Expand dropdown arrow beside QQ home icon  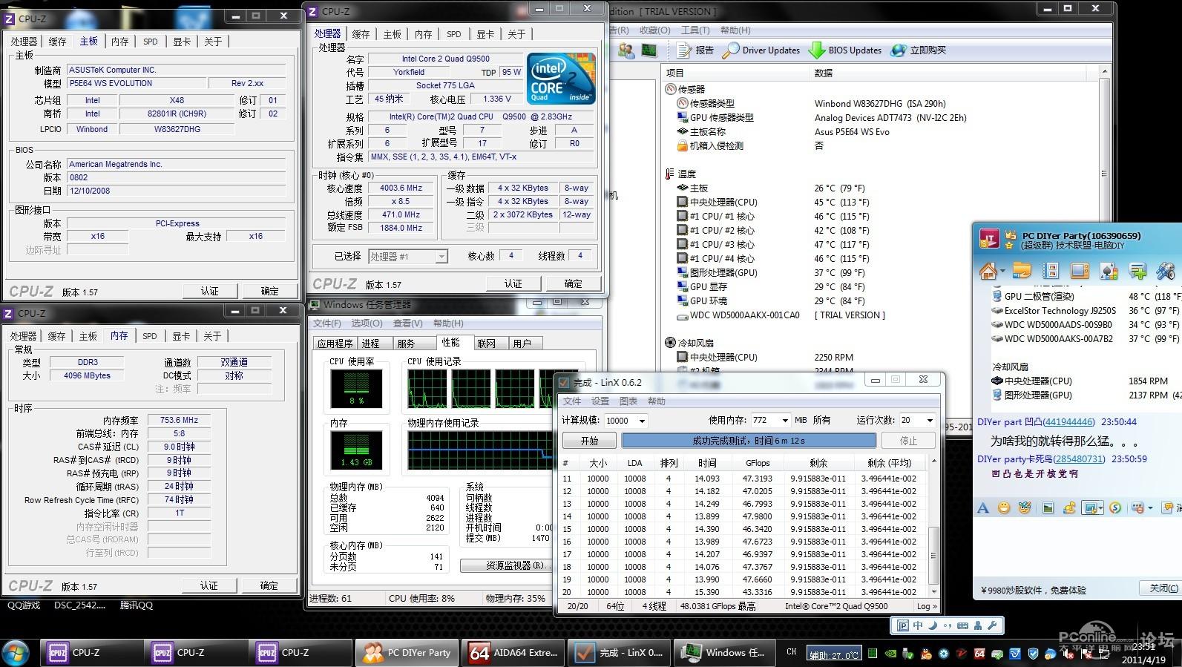pyautogui.click(x=1002, y=272)
